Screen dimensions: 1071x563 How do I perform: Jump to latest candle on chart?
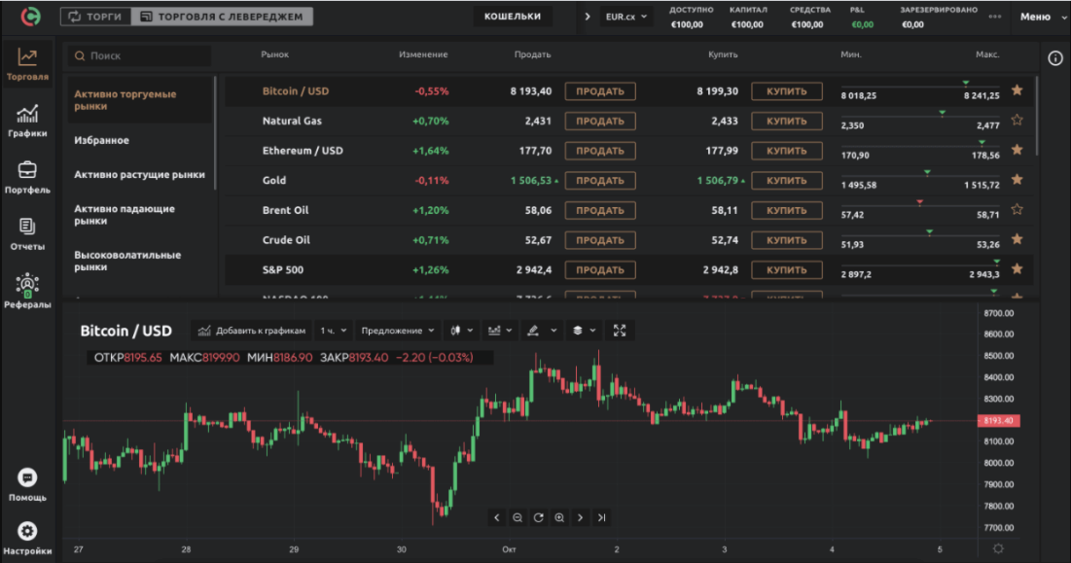602,517
